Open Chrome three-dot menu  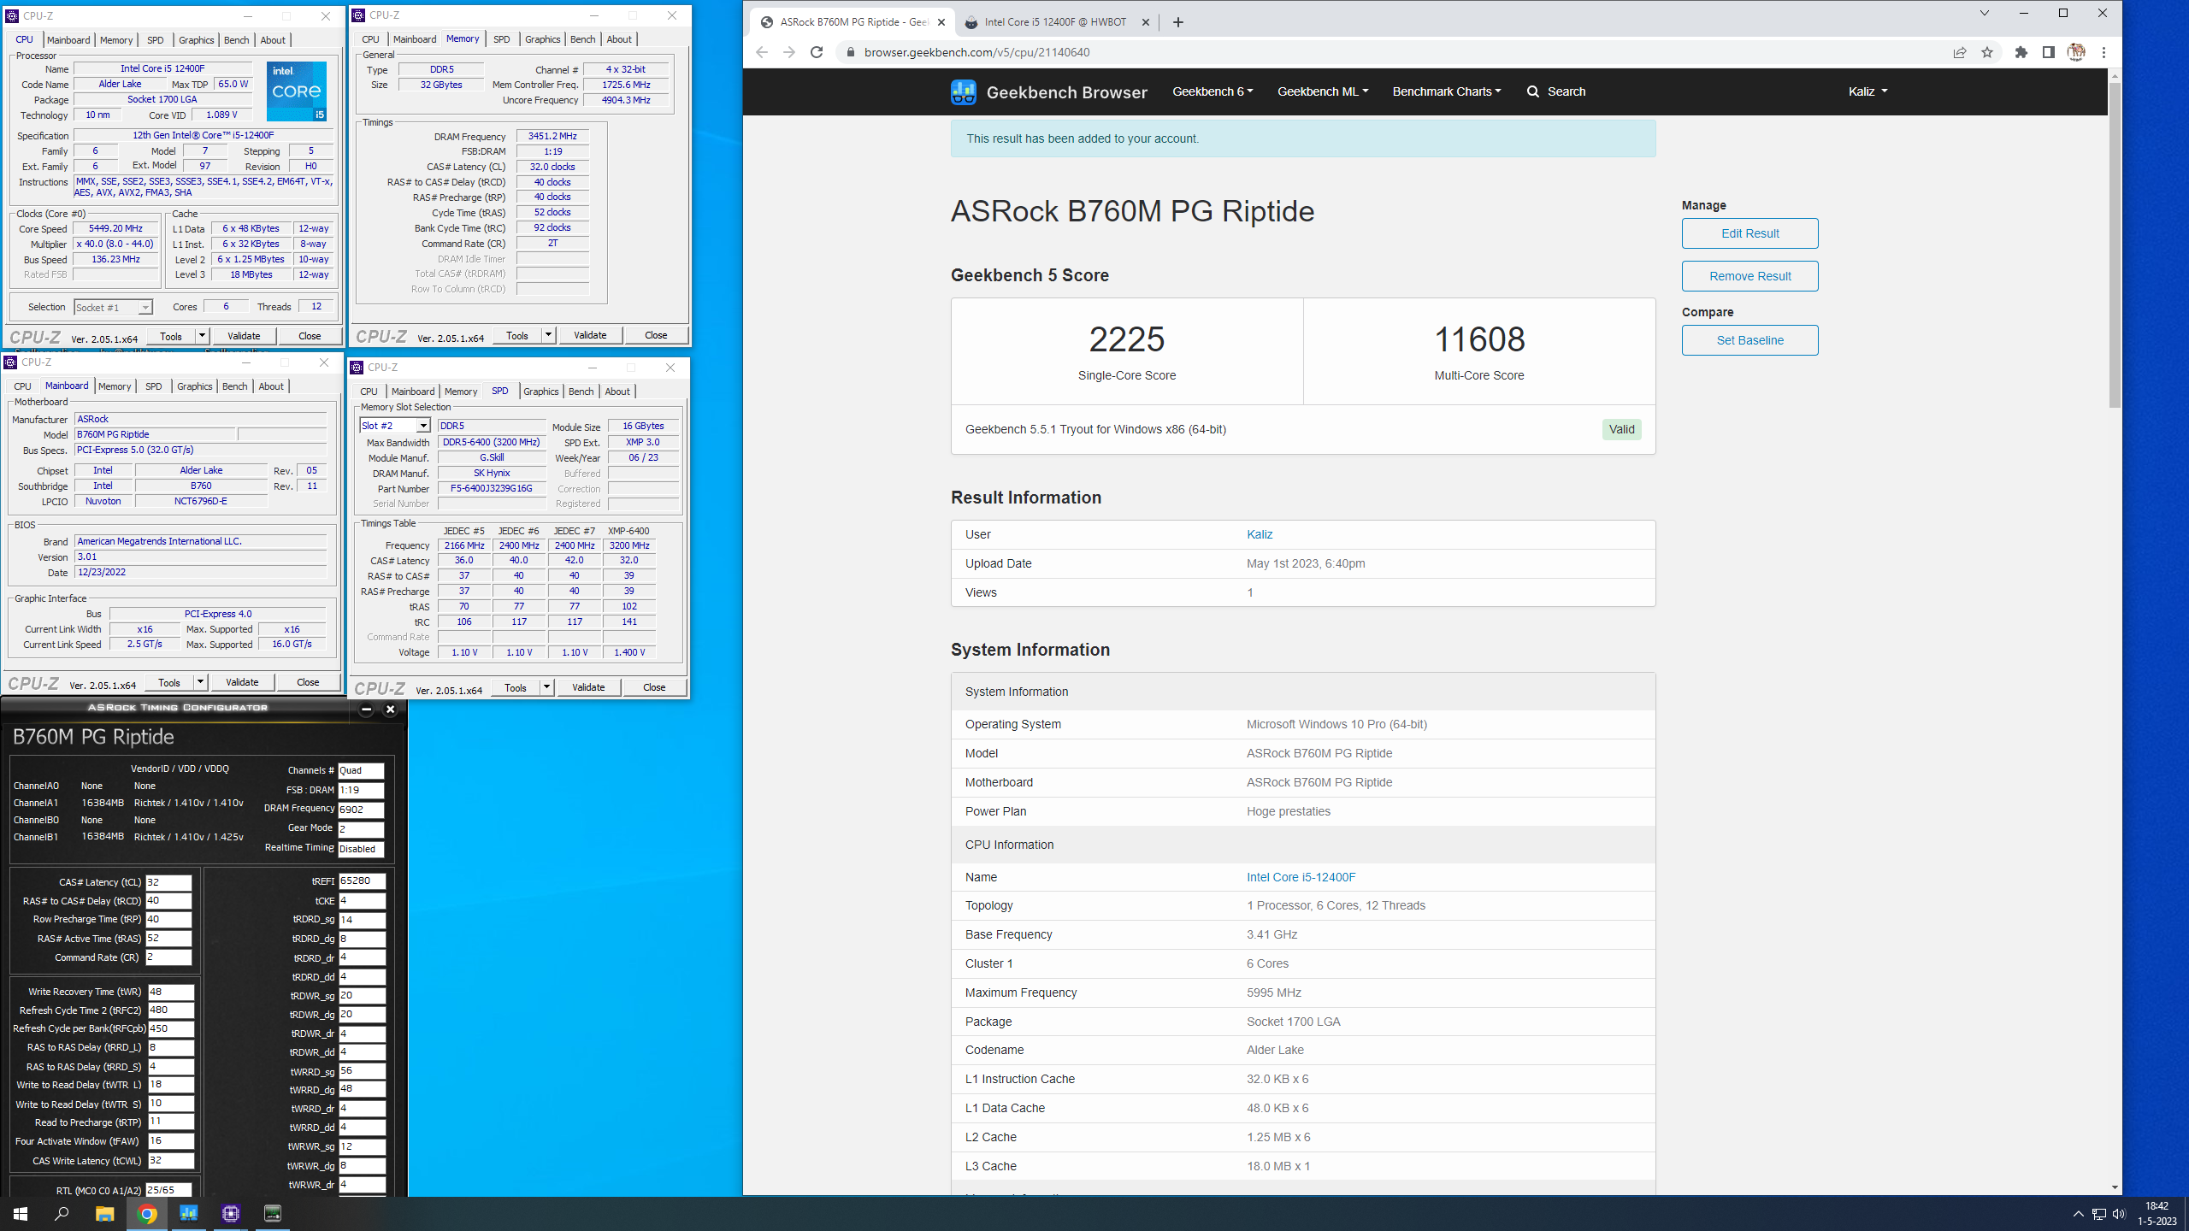click(2103, 52)
